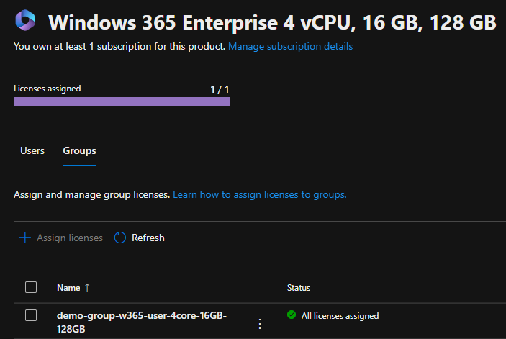
Task: Sort by the Name column header
Action: (x=68, y=288)
